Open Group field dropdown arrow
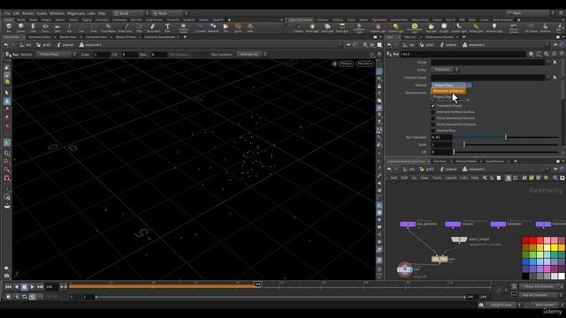Image resolution: width=566 pixels, height=318 pixels. [548, 62]
